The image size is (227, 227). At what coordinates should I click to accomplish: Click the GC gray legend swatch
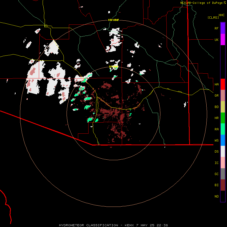pos(223,174)
